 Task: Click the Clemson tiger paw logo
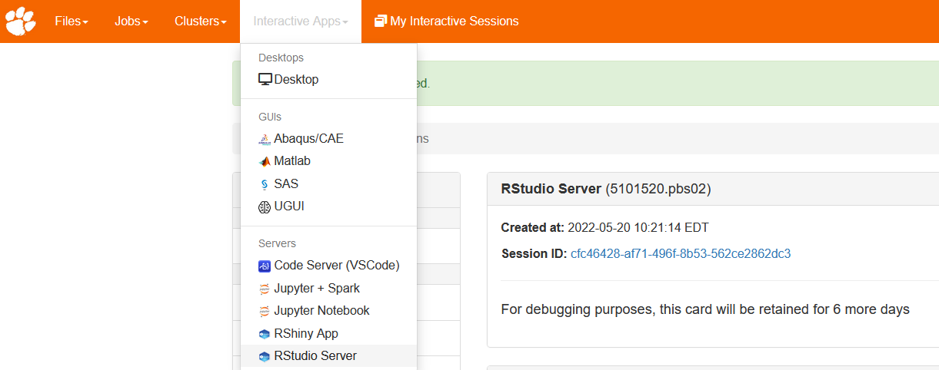tap(21, 21)
